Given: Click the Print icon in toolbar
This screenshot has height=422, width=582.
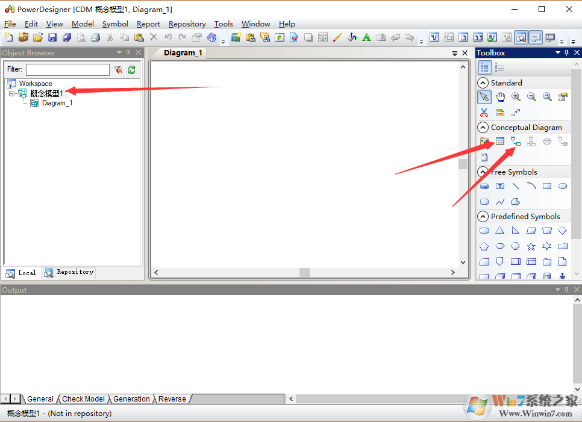Looking at the screenshot, I should coord(96,37).
